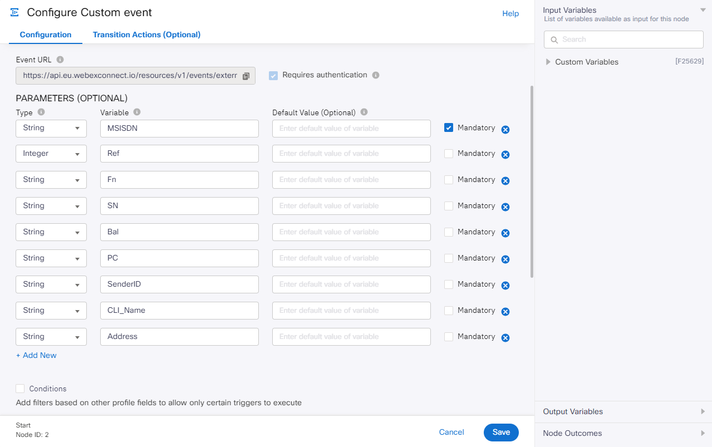Remove the SenderID parameter row
Screen dimensions: 712x447
[505, 286]
